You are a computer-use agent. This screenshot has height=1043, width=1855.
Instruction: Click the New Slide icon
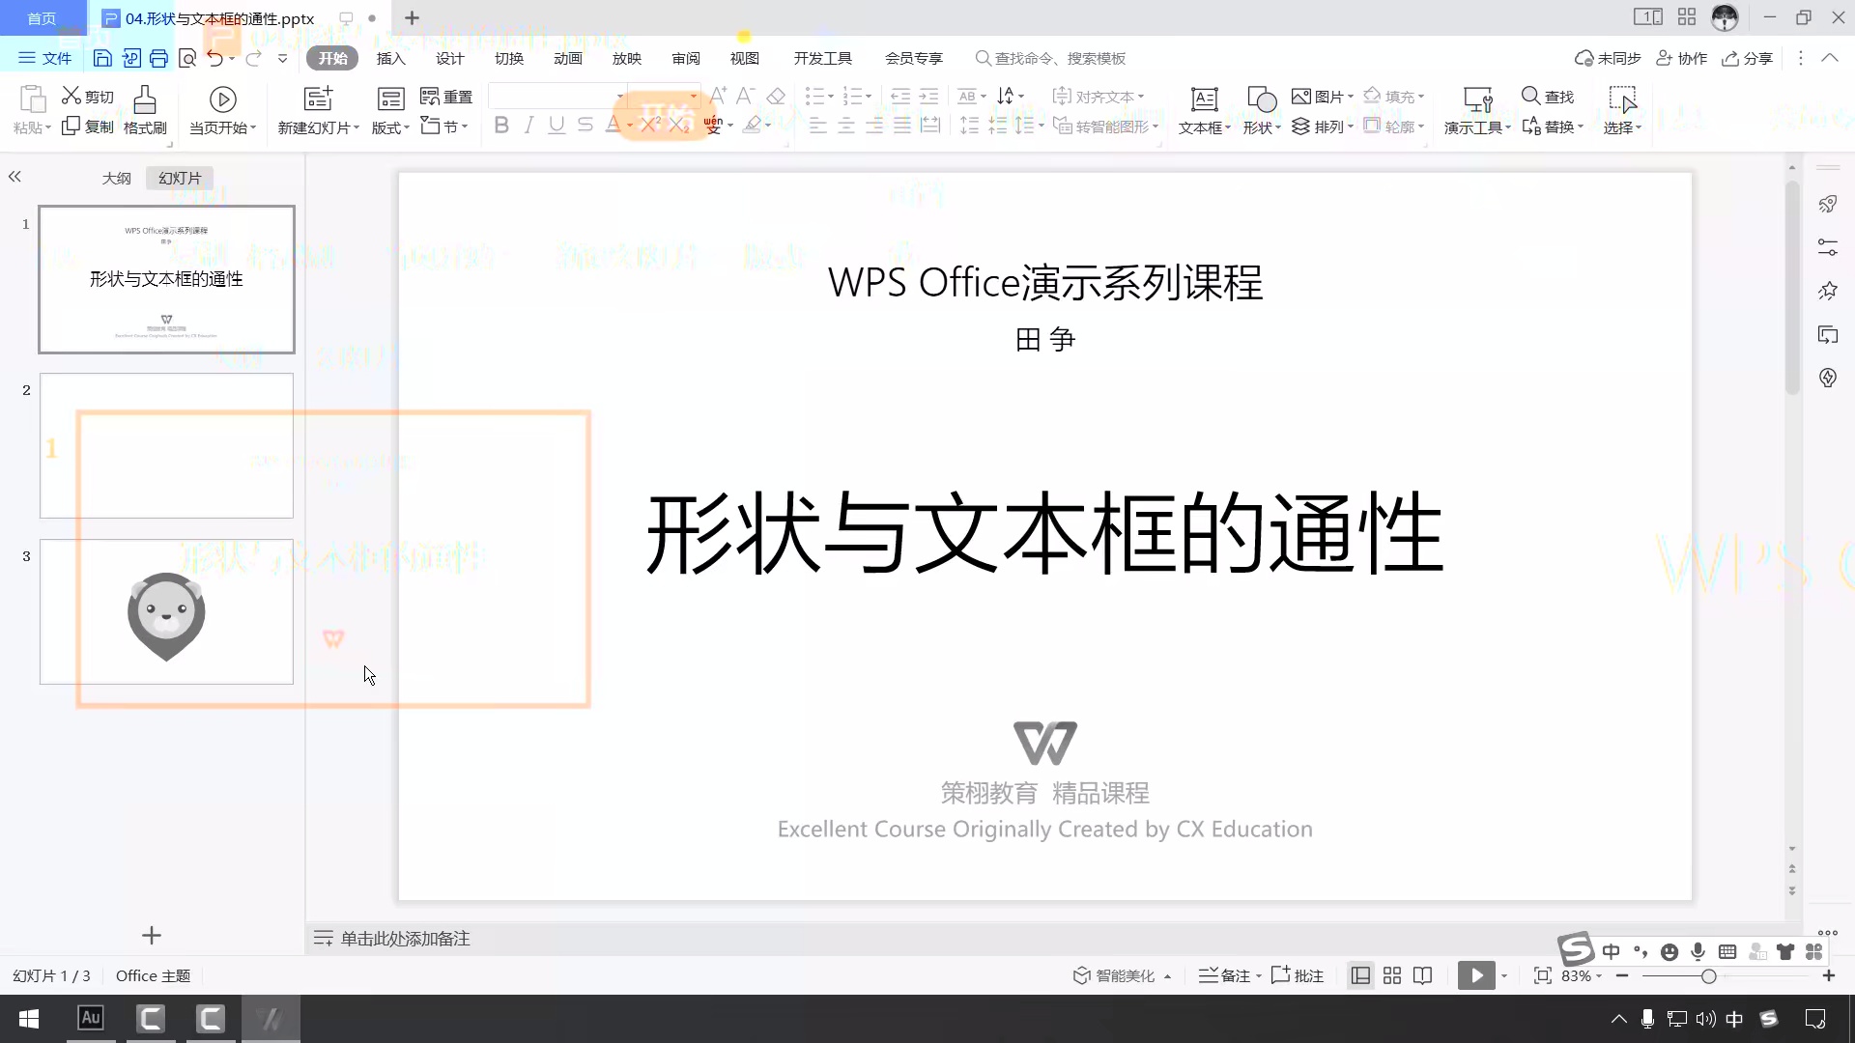[318, 99]
